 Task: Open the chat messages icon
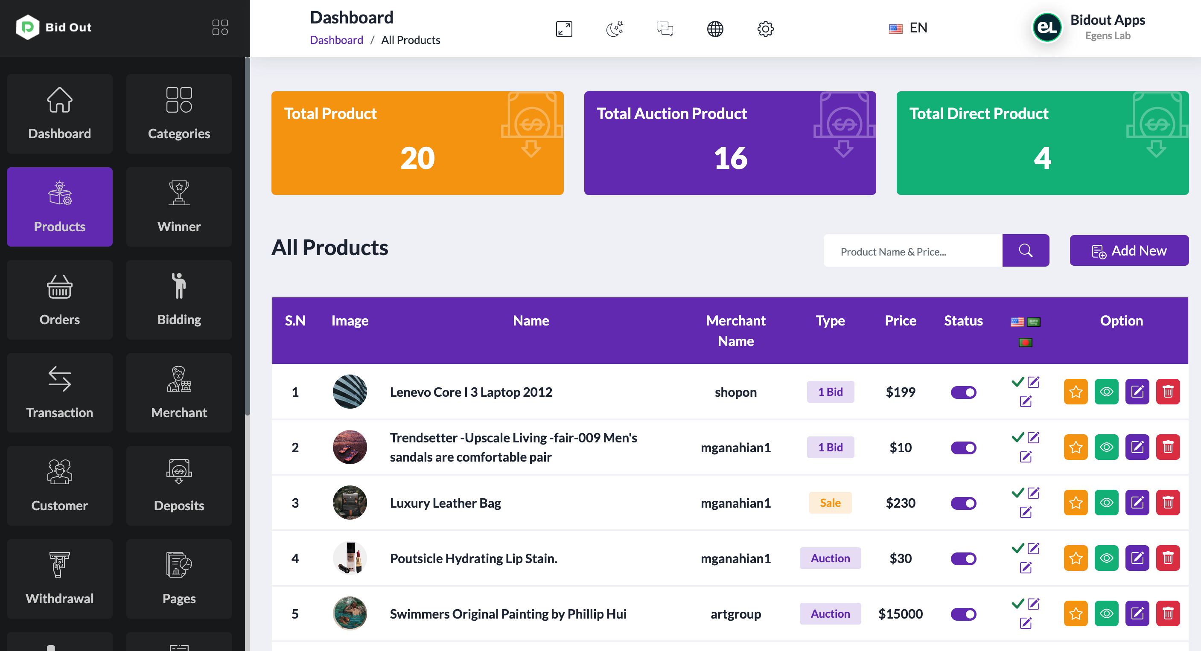665,29
